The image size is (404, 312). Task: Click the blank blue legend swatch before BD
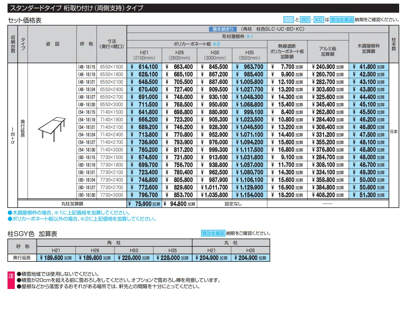tap(289, 20)
